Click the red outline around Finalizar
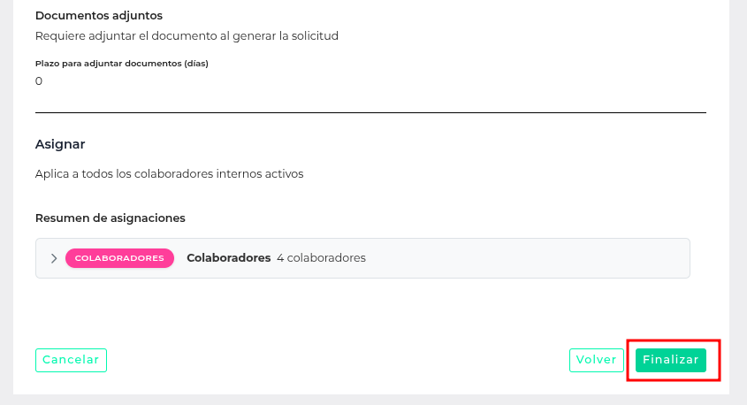 pyautogui.click(x=674, y=340)
